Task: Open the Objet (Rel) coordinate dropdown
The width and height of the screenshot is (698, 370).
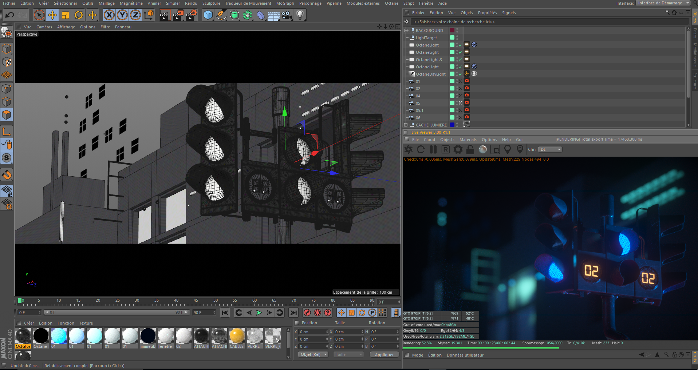Action: click(x=313, y=354)
